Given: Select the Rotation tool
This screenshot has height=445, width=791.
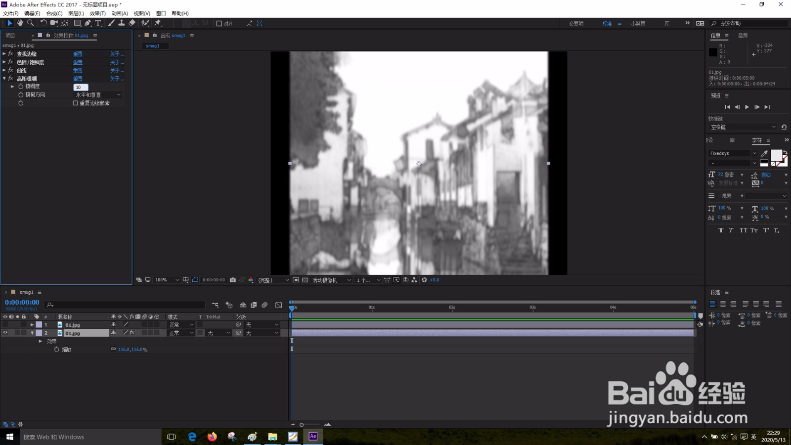Looking at the screenshot, I should (x=44, y=23).
